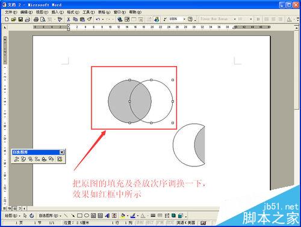
Task: Select the Block Arrows category in the AutoShapes palette
Action: pyautogui.click(x=31, y=159)
